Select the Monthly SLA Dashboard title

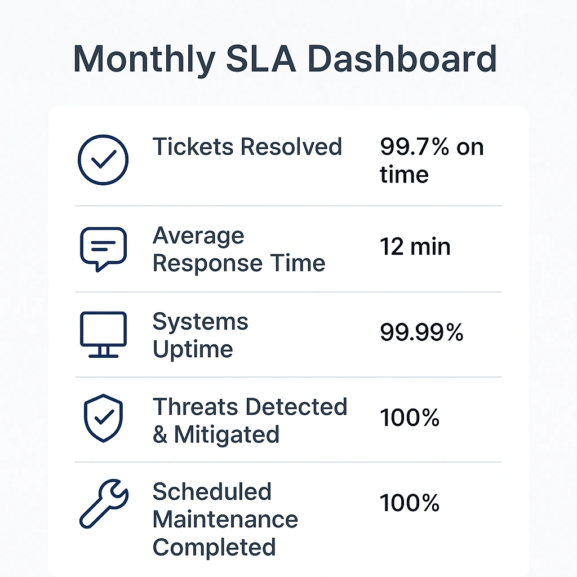click(x=285, y=59)
